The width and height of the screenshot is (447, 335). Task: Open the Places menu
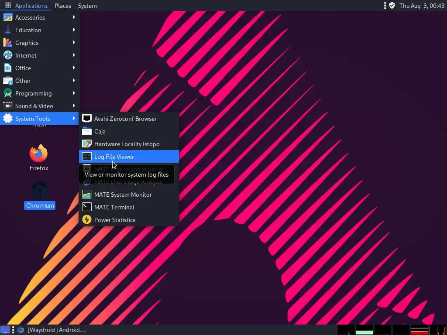(x=63, y=6)
